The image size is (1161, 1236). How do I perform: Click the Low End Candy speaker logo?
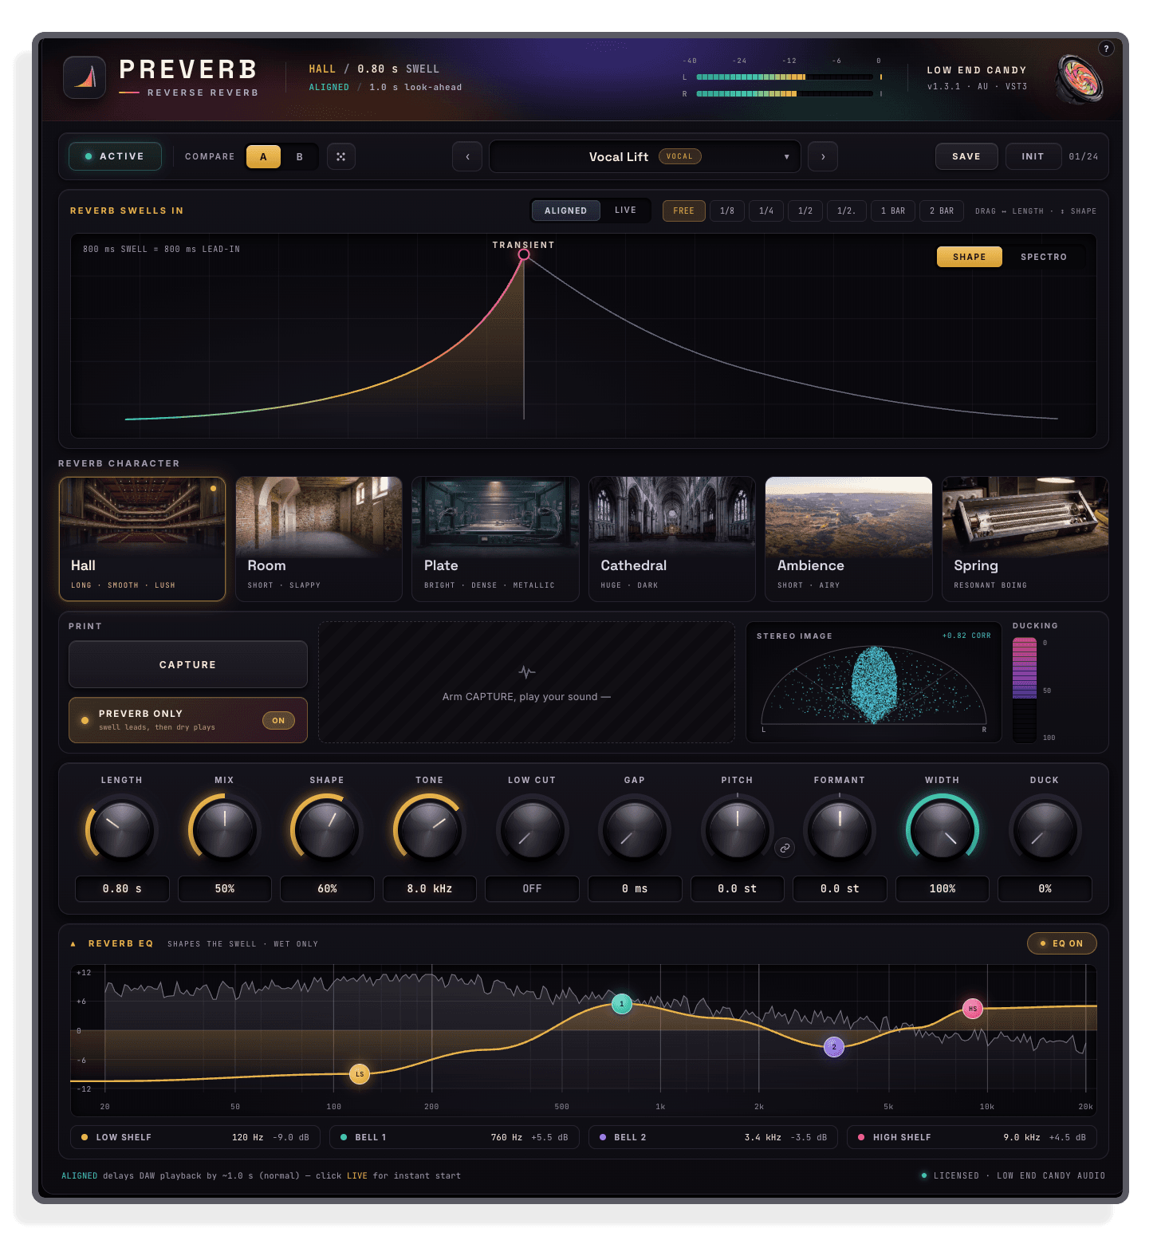[1079, 78]
